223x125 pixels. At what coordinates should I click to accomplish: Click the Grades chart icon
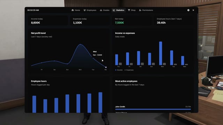(101, 10)
